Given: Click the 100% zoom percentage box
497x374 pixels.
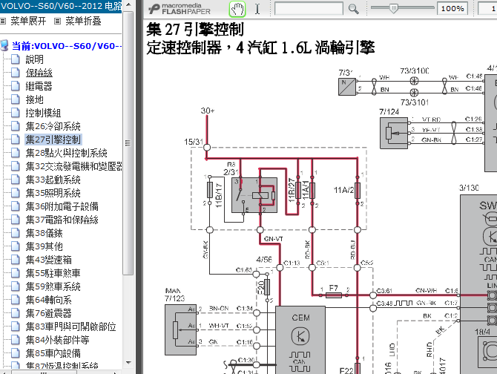Looking at the screenshot, I should coord(452,9).
